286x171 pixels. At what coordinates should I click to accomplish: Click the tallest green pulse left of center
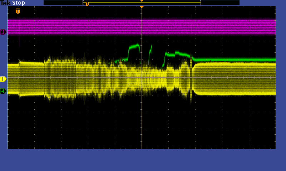pyautogui.click(x=134, y=46)
